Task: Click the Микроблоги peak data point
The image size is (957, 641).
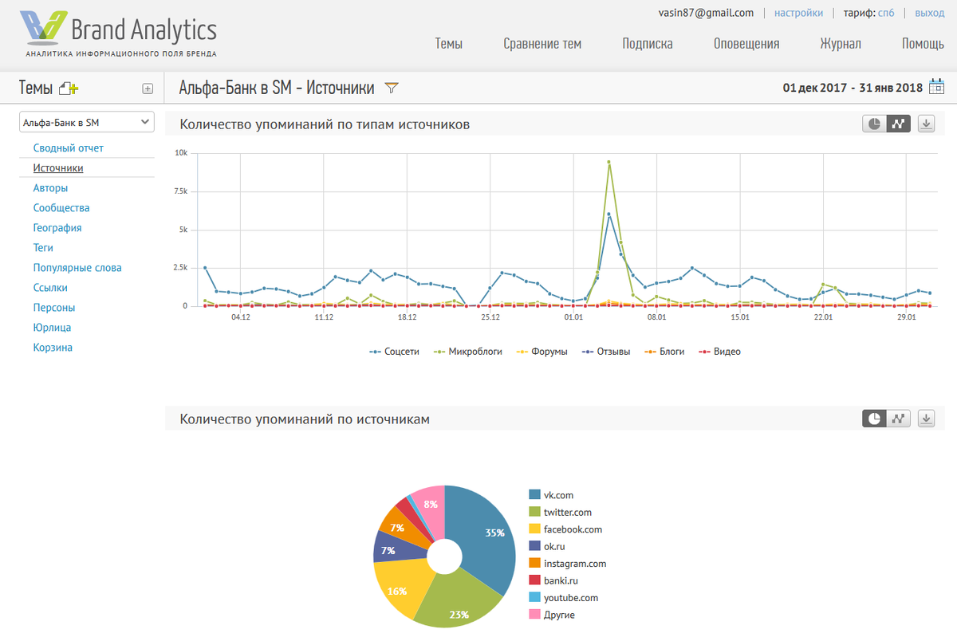Action: pyautogui.click(x=608, y=162)
